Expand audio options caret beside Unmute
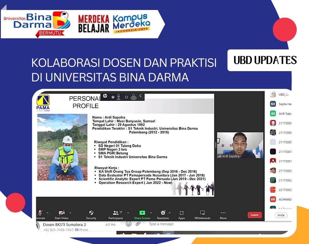The height and width of the screenshot is (244, 309). tap(47, 213)
